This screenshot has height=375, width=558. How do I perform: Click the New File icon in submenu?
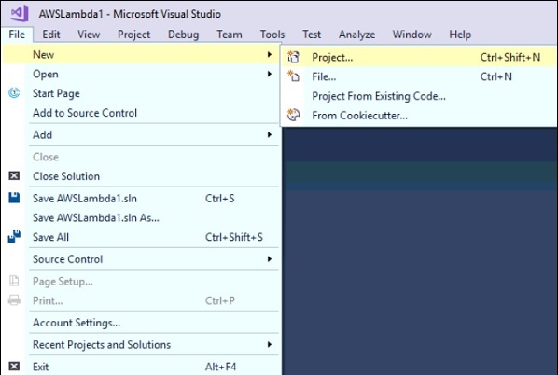(294, 76)
